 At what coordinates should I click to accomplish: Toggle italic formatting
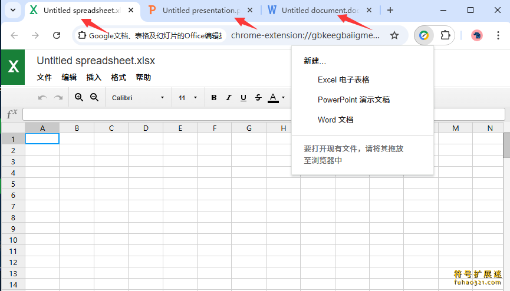(229, 98)
